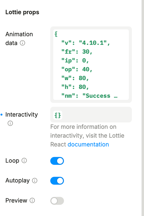Click the Autoplay info icon
Viewport: 144px width, 216px height.
click(35, 181)
